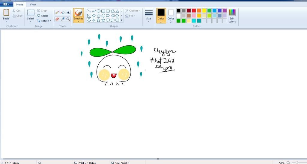This screenshot has height=164, width=307.
Task: Choose the Right triangle shape
Action: (89, 16)
